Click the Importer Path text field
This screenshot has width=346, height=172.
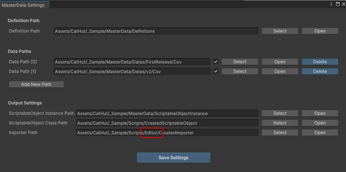(x=167, y=133)
